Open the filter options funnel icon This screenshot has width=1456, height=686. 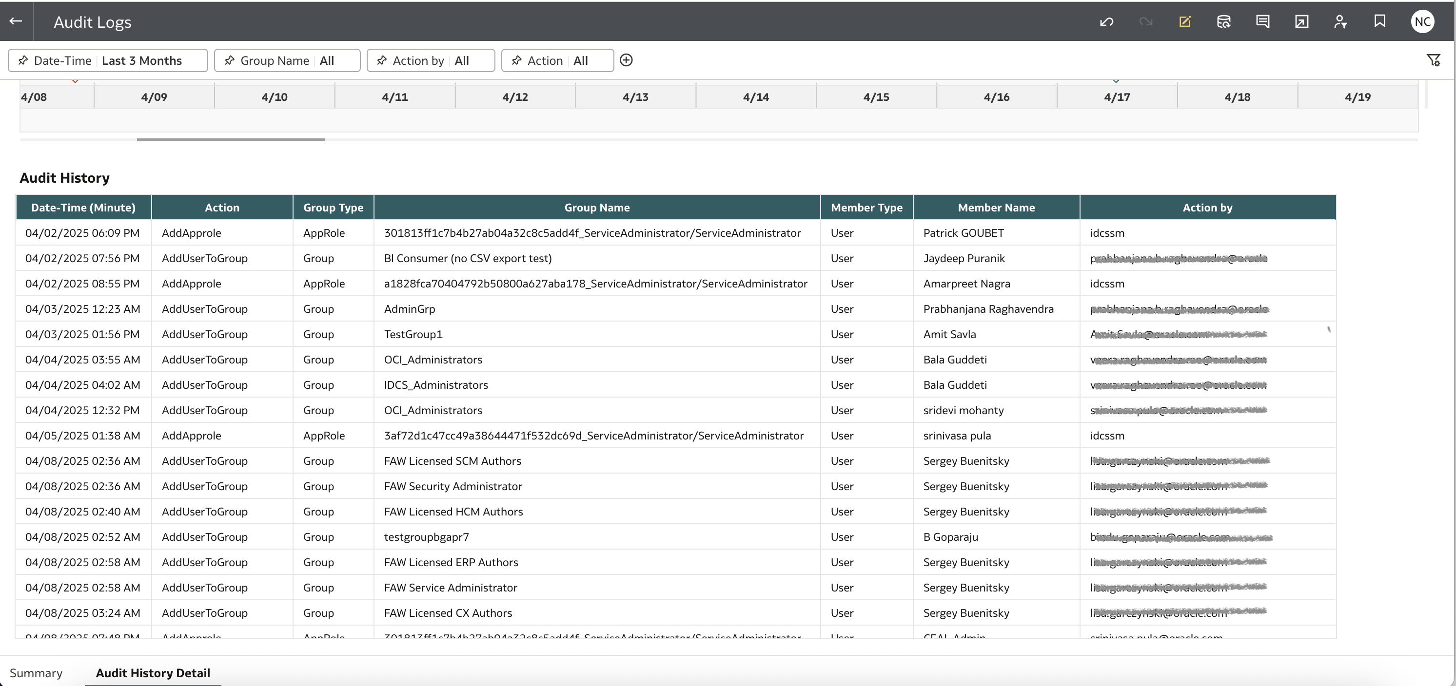coord(1435,60)
